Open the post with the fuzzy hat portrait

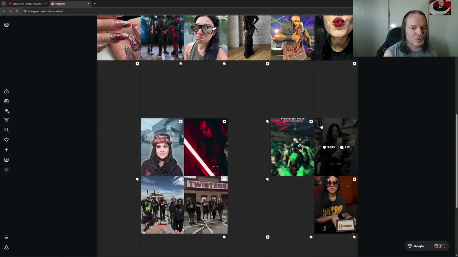coord(162,147)
